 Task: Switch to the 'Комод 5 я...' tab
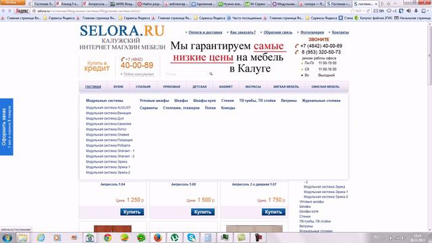coord(68,4)
